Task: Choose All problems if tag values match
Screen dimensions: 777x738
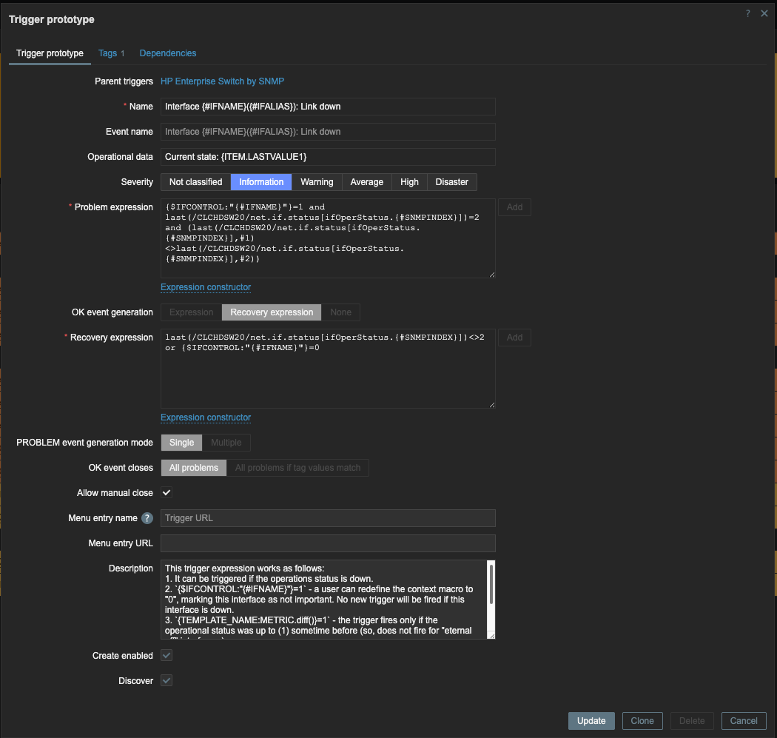Action: (x=297, y=468)
